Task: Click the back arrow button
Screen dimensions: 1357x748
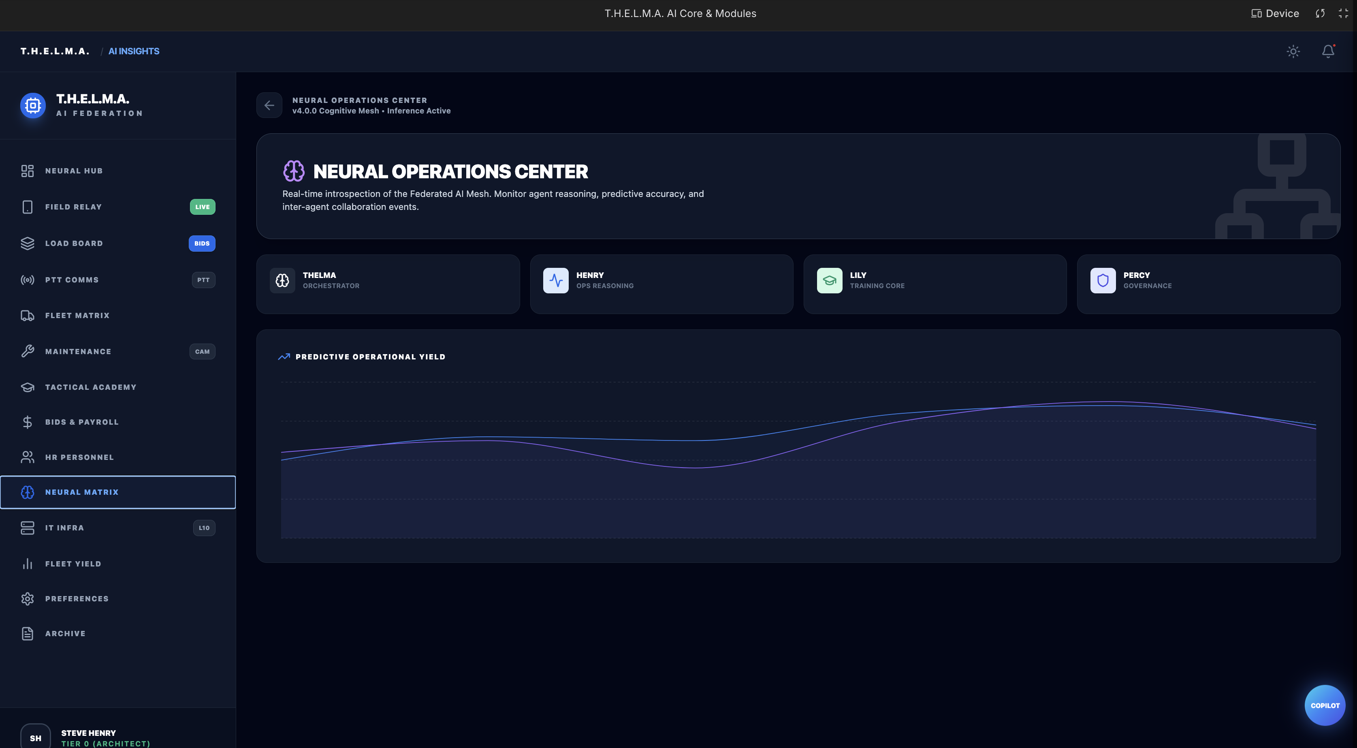Action: point(269,105)
